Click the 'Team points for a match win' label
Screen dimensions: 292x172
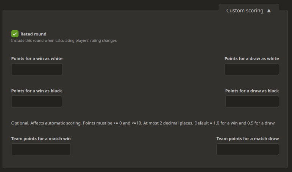pyautogui.click(x=41, y=138)
